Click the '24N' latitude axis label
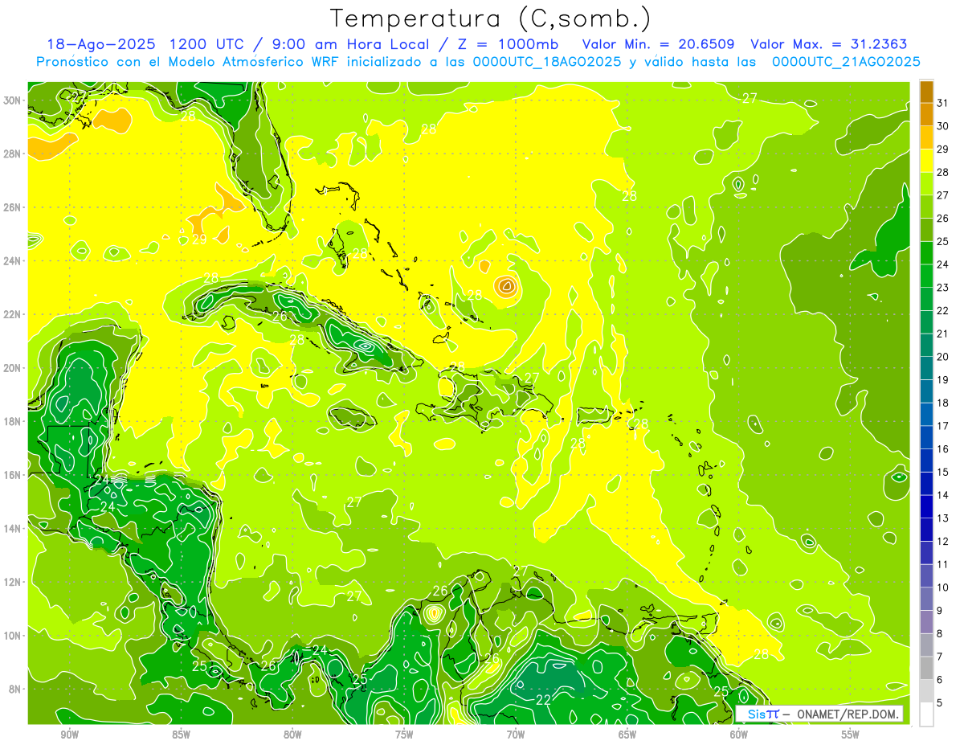The image size is (964, 745). pyautogui.click(x=13, y=261)
